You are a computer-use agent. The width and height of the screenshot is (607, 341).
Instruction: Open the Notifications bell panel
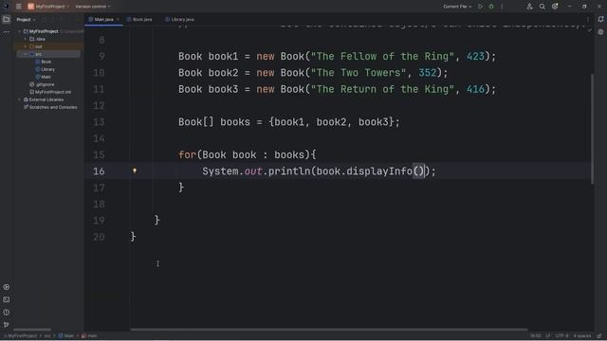600,19
